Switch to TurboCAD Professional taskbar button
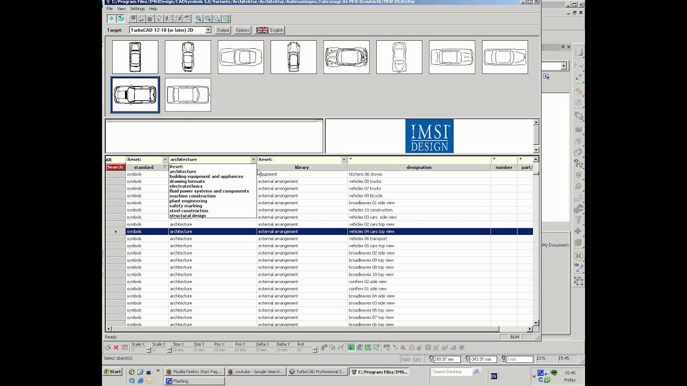687x386 pixels. coord(318,372)
